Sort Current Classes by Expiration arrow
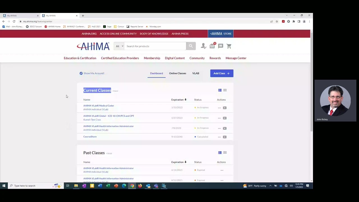This screenshot has height=202, width=359. tap(185, 100)
